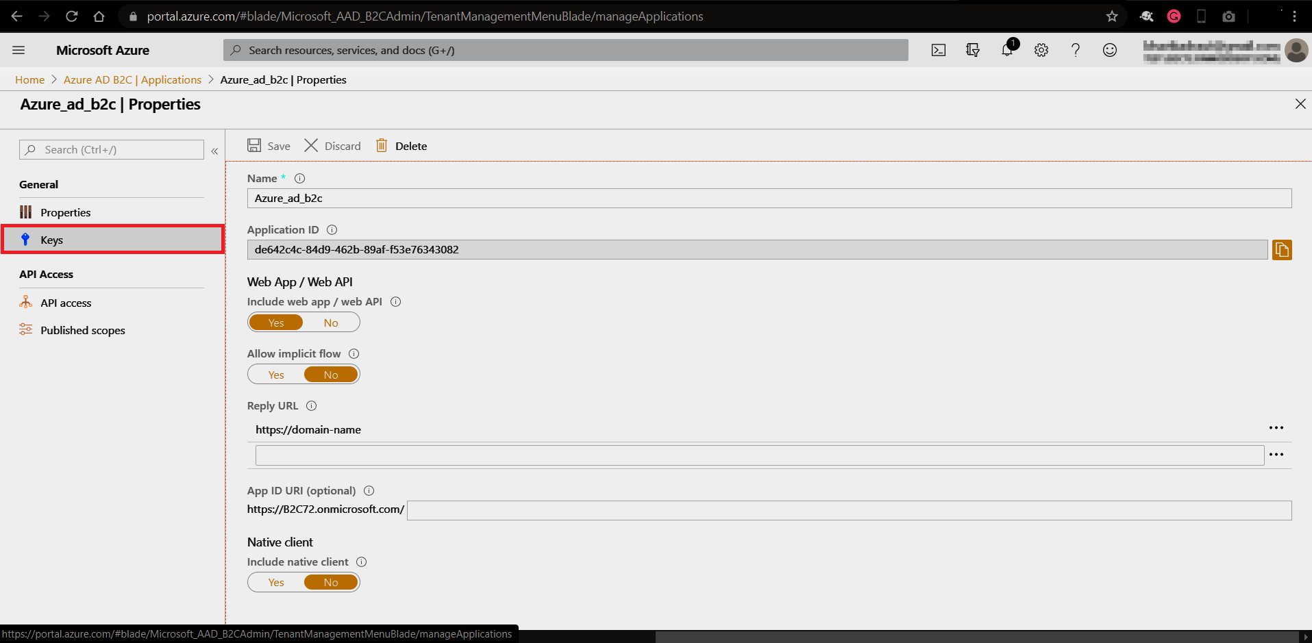Click the Discard button label
Screen dimensions: 1312x643
click(343, 146)
